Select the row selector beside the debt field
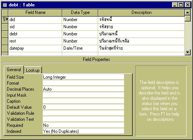 click(5, 34)
